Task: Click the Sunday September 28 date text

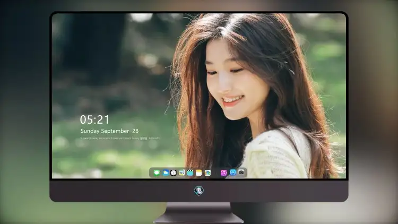Action: [109, 131]
